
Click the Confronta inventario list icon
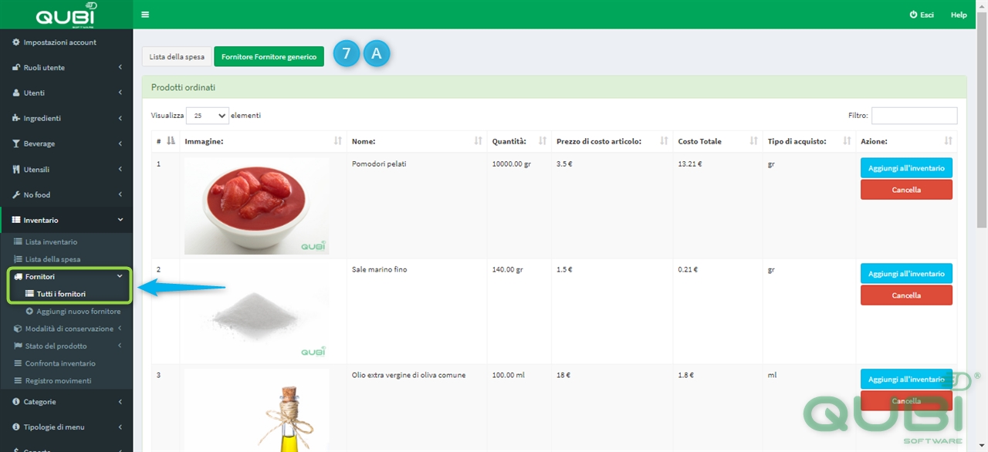point(18,363)
